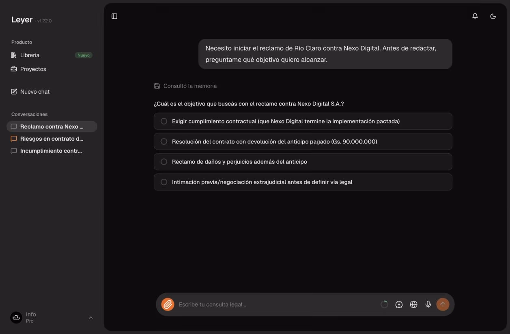Open conversation Riesgos en contrato d…
The image size is (510, 334).
[x=52, y=139]
